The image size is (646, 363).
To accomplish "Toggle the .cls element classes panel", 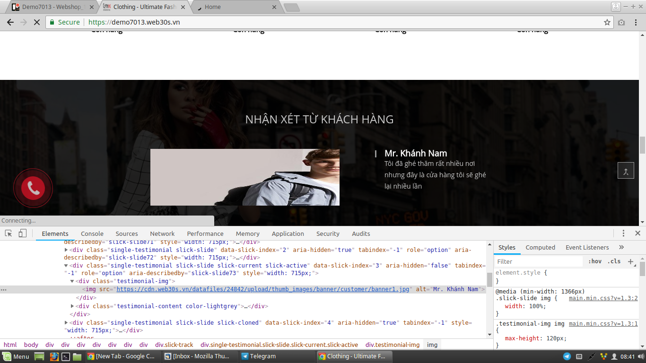I will click(x=614, y=261).
